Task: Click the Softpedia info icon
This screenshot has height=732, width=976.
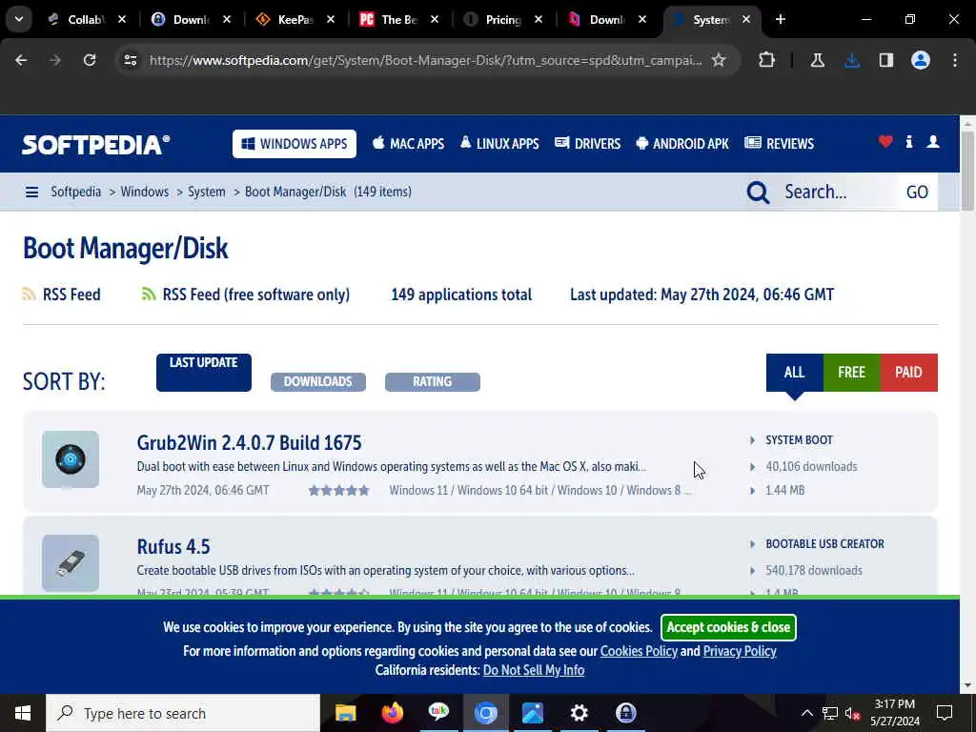Action: point(908,142)
